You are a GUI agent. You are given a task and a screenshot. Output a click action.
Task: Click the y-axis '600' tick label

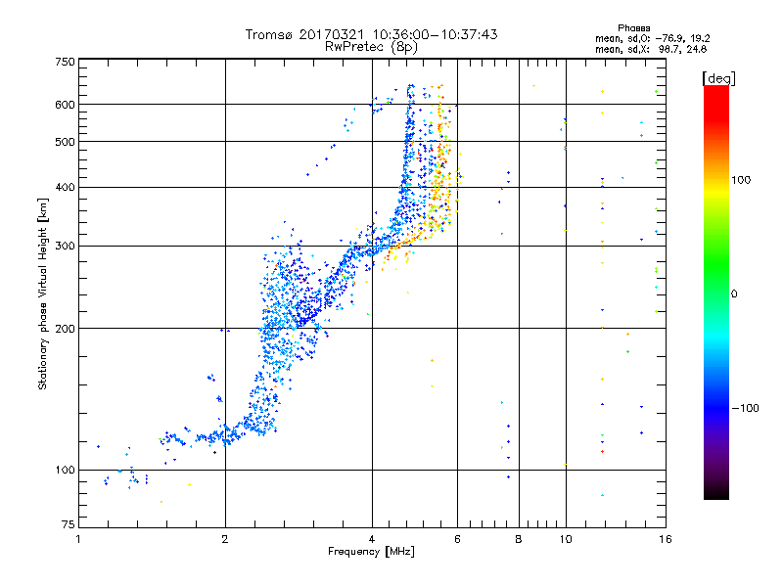65,105
